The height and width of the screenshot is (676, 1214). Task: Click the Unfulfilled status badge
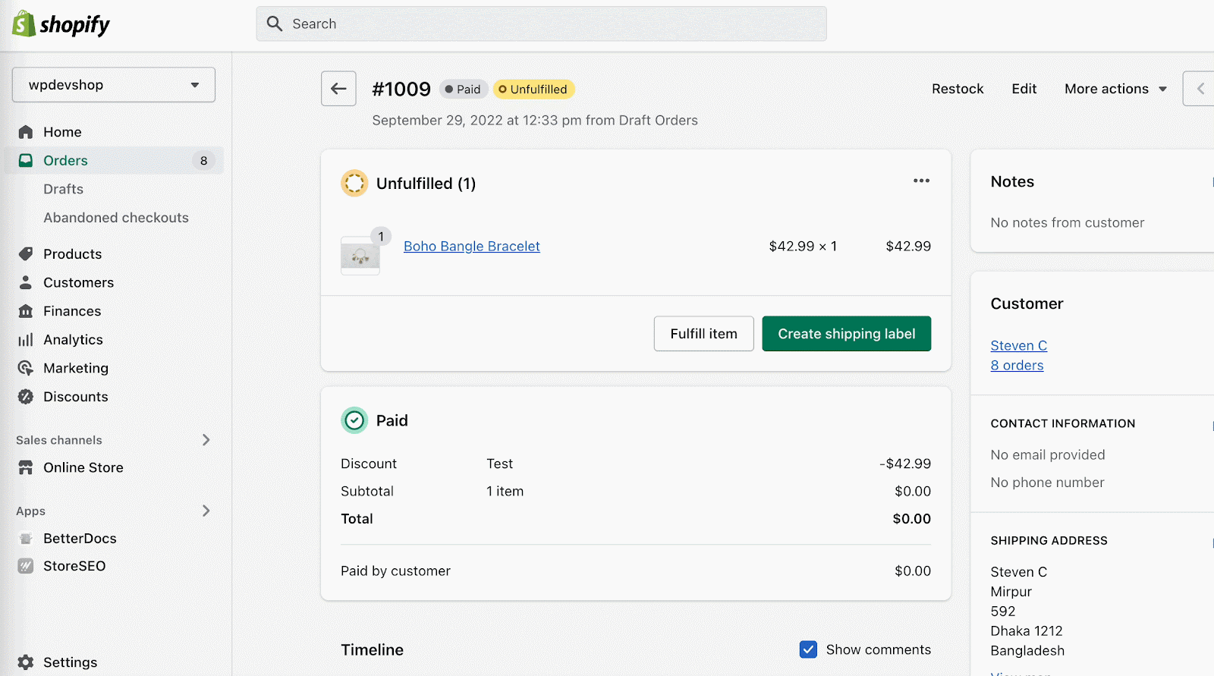coord(533,90)
